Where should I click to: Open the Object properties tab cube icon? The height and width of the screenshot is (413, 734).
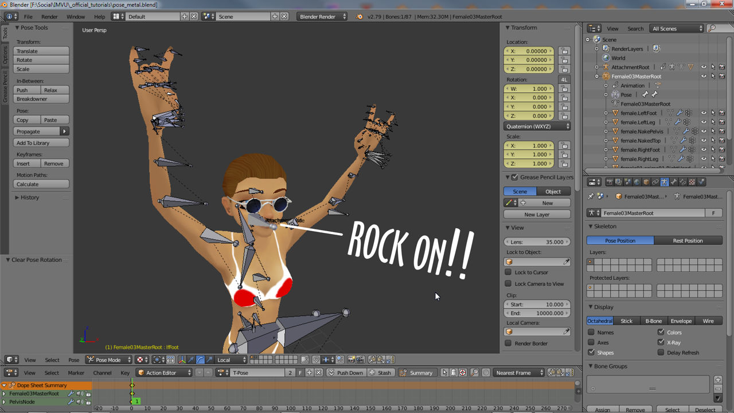(646, 182)
